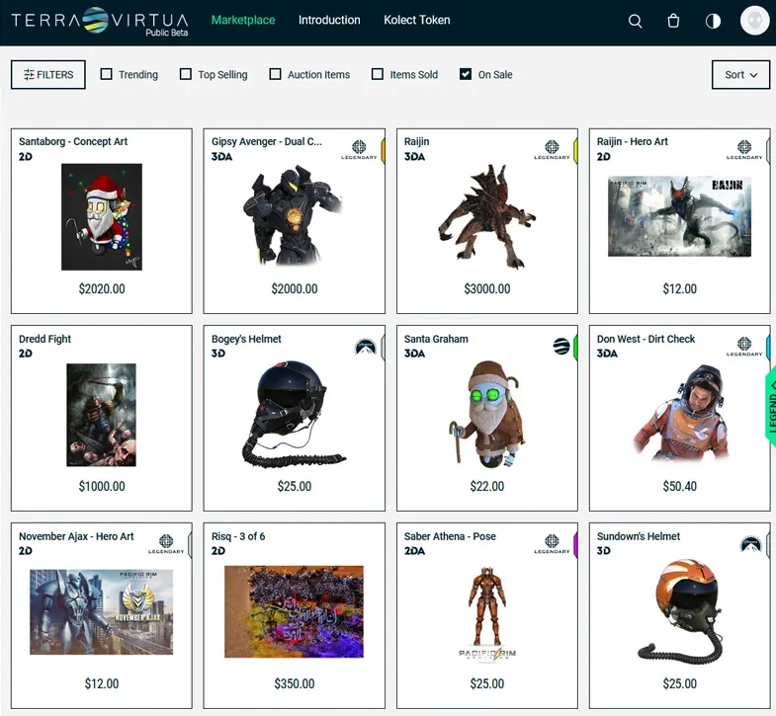Enable the Trending checkbox
The width and height of the screenshot is (776, 716).
(x=107, y=74)
